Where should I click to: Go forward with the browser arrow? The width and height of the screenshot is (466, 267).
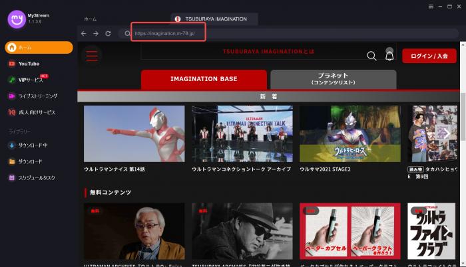(96, 33)
